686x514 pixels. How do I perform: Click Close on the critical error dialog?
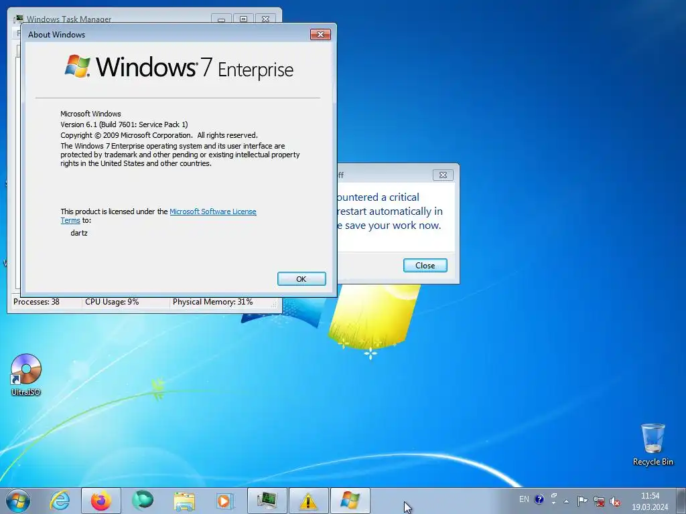click(x=425, y=265)
